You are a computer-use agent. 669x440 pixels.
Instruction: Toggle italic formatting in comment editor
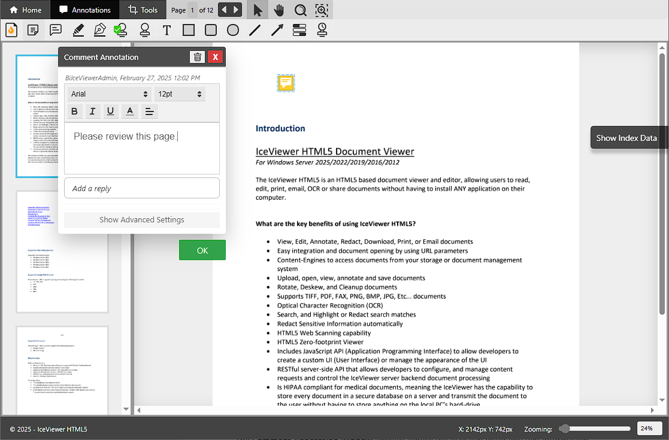[92, 111]
